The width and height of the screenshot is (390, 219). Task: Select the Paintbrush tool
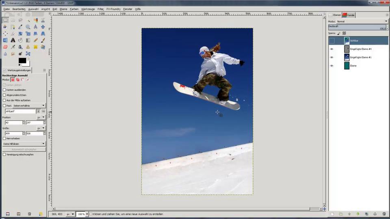coord(43,40)
